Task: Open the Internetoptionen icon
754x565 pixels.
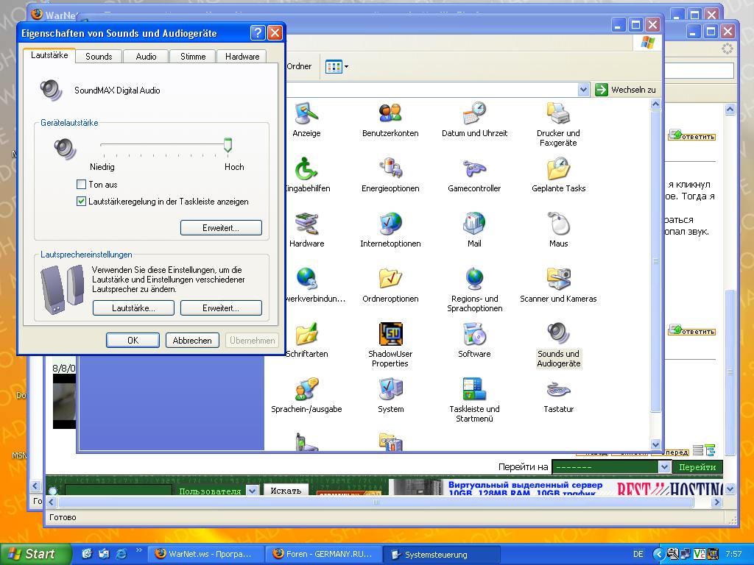Action: 390,225
